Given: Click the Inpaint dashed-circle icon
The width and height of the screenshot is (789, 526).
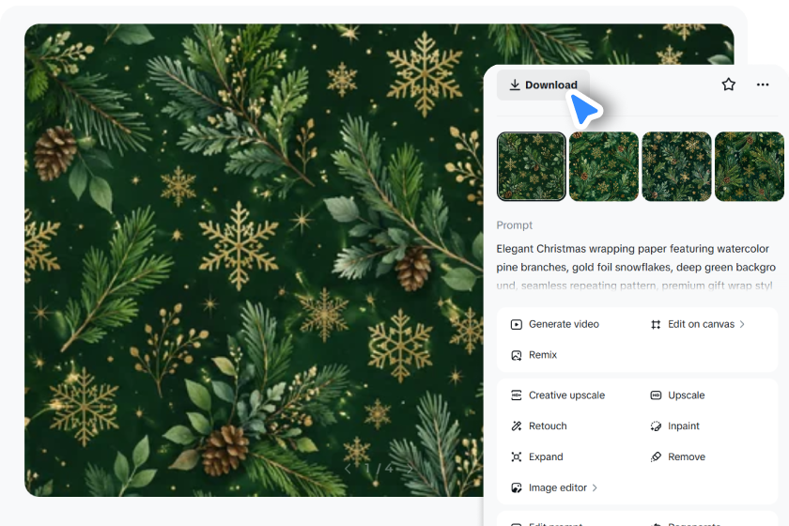Looking at the screenshot, I should point(656,426).
